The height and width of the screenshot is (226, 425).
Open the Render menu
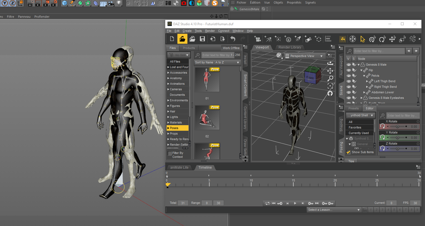pyautogui.click(x=210, y=31)
